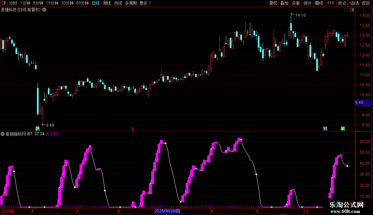Switch to 周线 weekly chart

pos(107,3)
